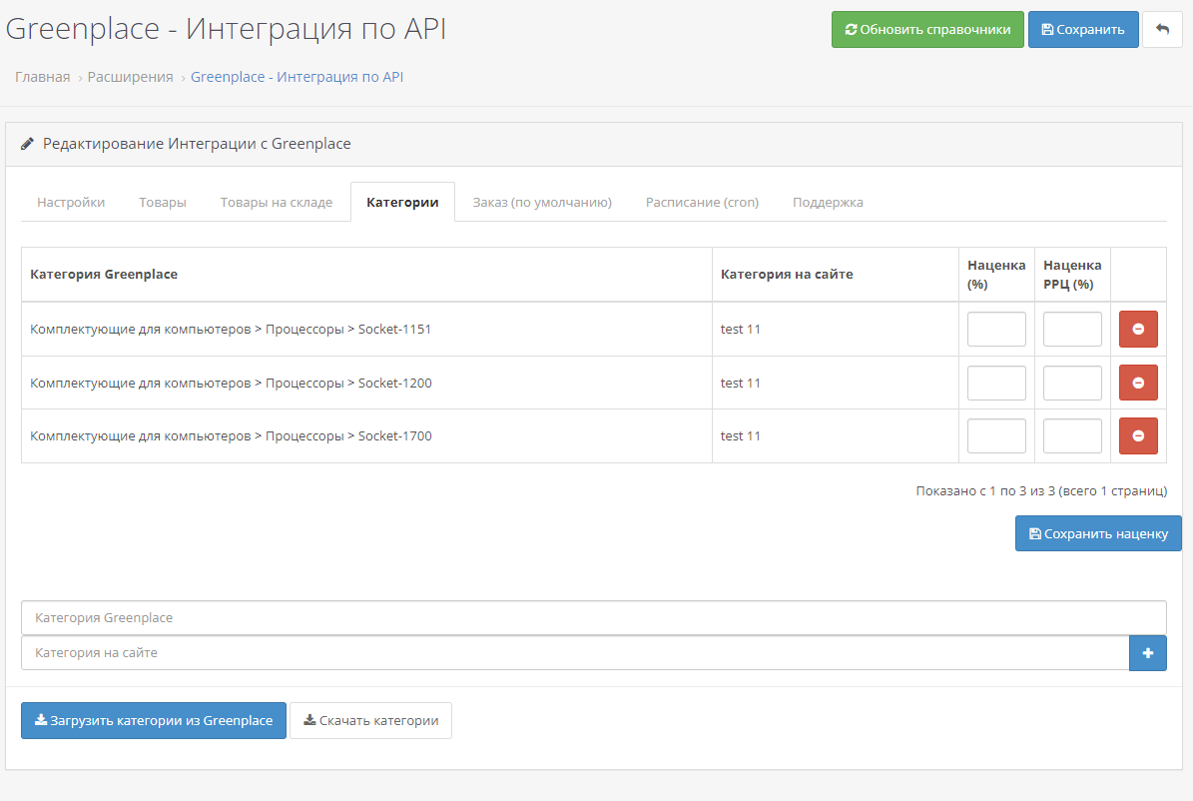Go to Главная breadcrumb link
This screenshot has width=1193, height=801.
click(43, 77)
